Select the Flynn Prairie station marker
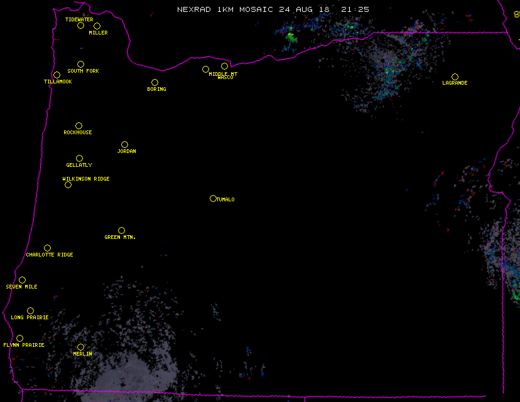This screenshot has height=402, width=520. (x=19, y=339)
